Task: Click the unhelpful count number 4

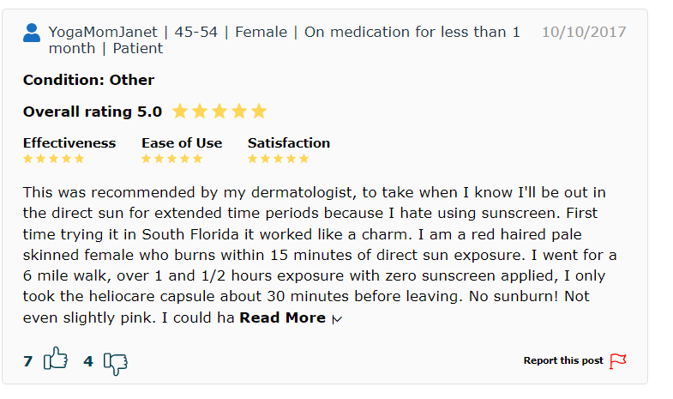Action: tap(88, 361)
